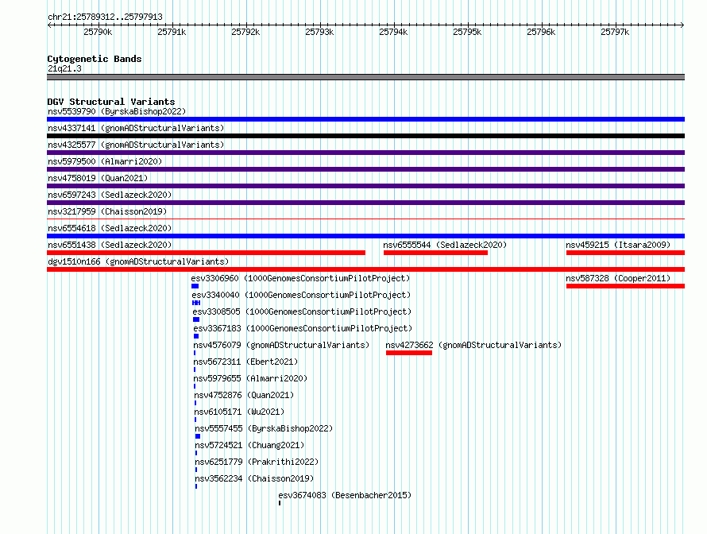Open the esv3306960 1000Genomes label

[x=301, y=278]
